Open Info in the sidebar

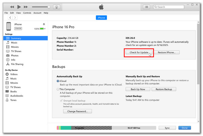pos(10,60)
